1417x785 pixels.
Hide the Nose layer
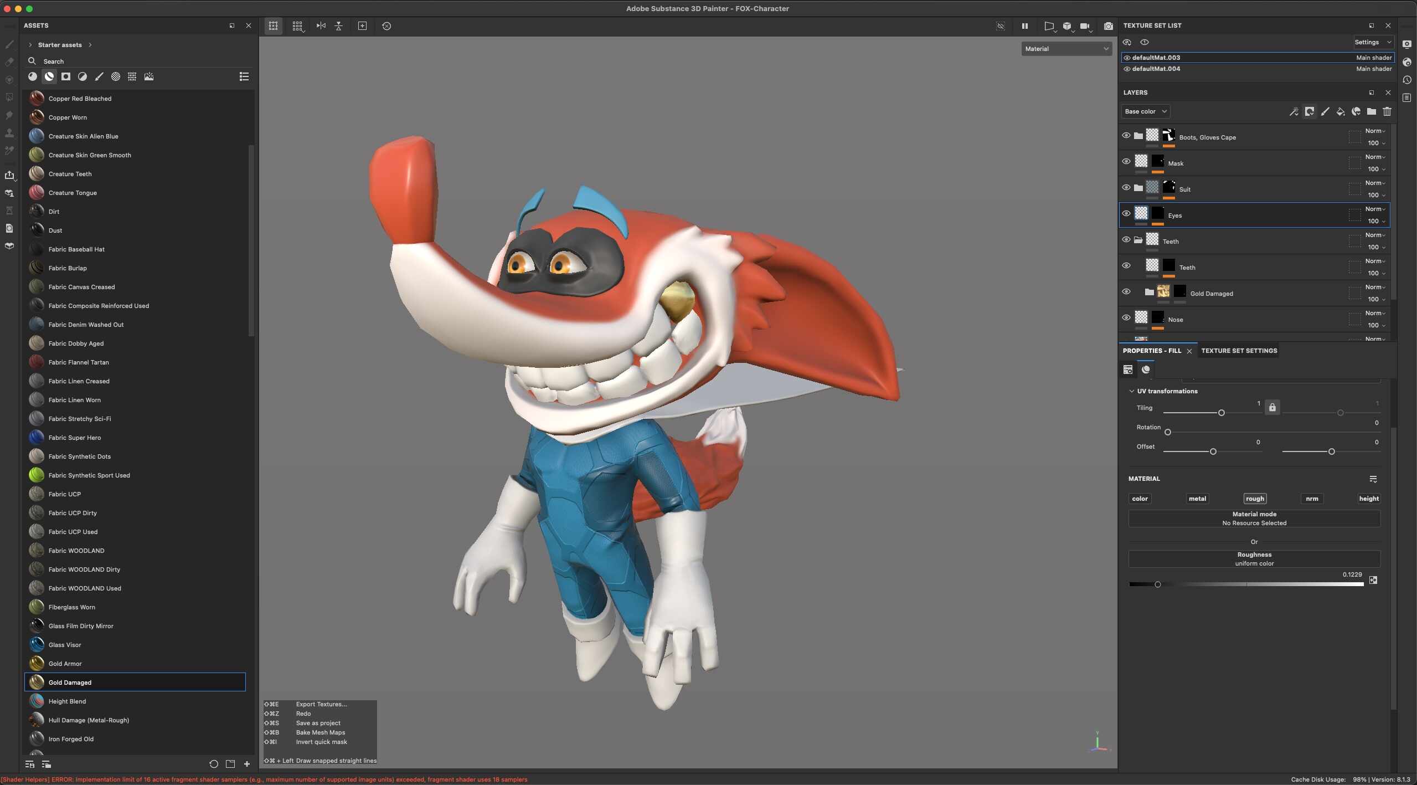(1126, 318)
